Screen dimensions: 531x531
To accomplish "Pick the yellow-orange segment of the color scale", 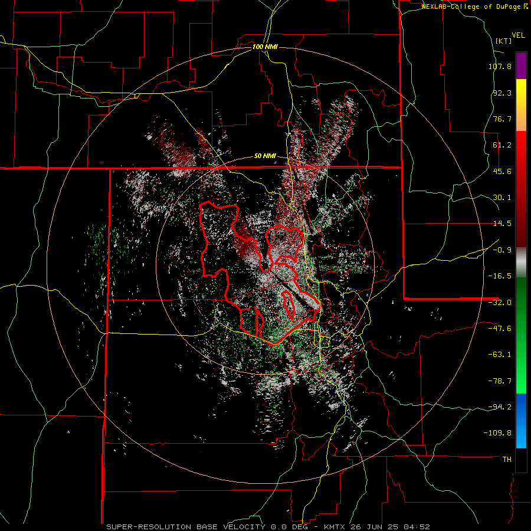I will tap(521, 105).
